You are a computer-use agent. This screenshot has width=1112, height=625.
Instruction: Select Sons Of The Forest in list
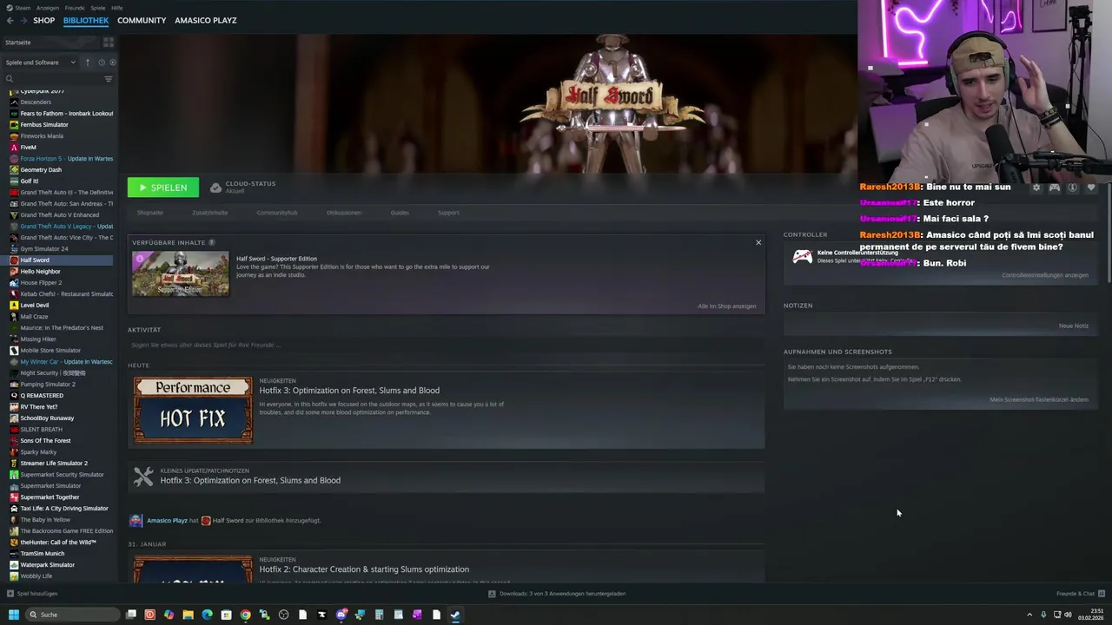(60, 441)
